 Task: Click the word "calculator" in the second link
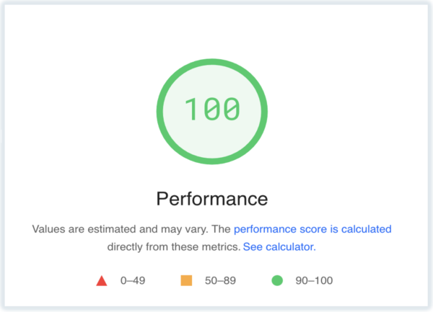point(289,246)
